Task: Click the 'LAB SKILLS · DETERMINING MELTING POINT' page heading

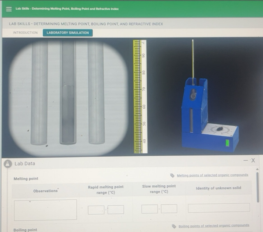Action: pos(86,24)
